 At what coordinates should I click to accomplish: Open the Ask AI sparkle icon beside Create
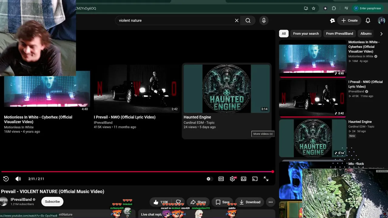333,21
